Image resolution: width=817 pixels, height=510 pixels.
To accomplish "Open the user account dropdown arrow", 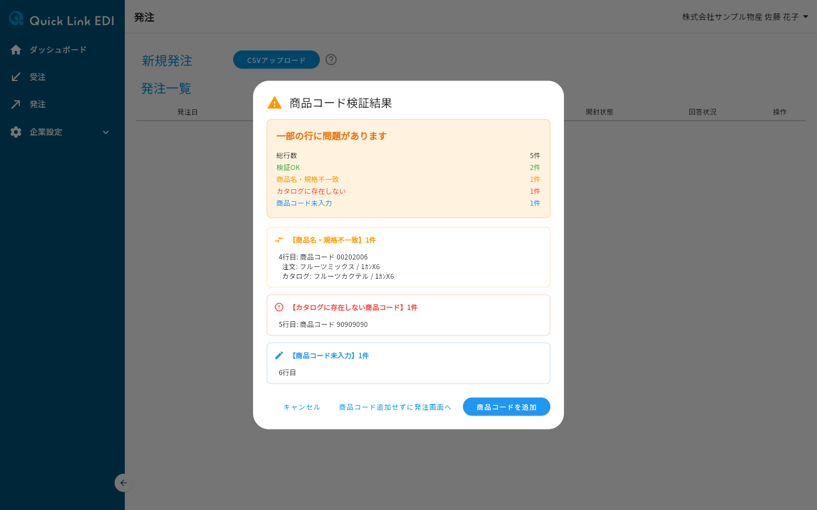I will [806, 17].
